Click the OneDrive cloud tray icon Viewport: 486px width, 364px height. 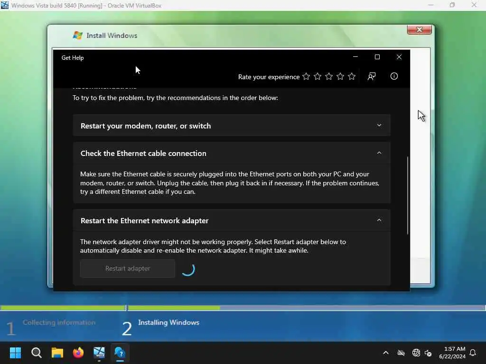(x=401, y=353)
